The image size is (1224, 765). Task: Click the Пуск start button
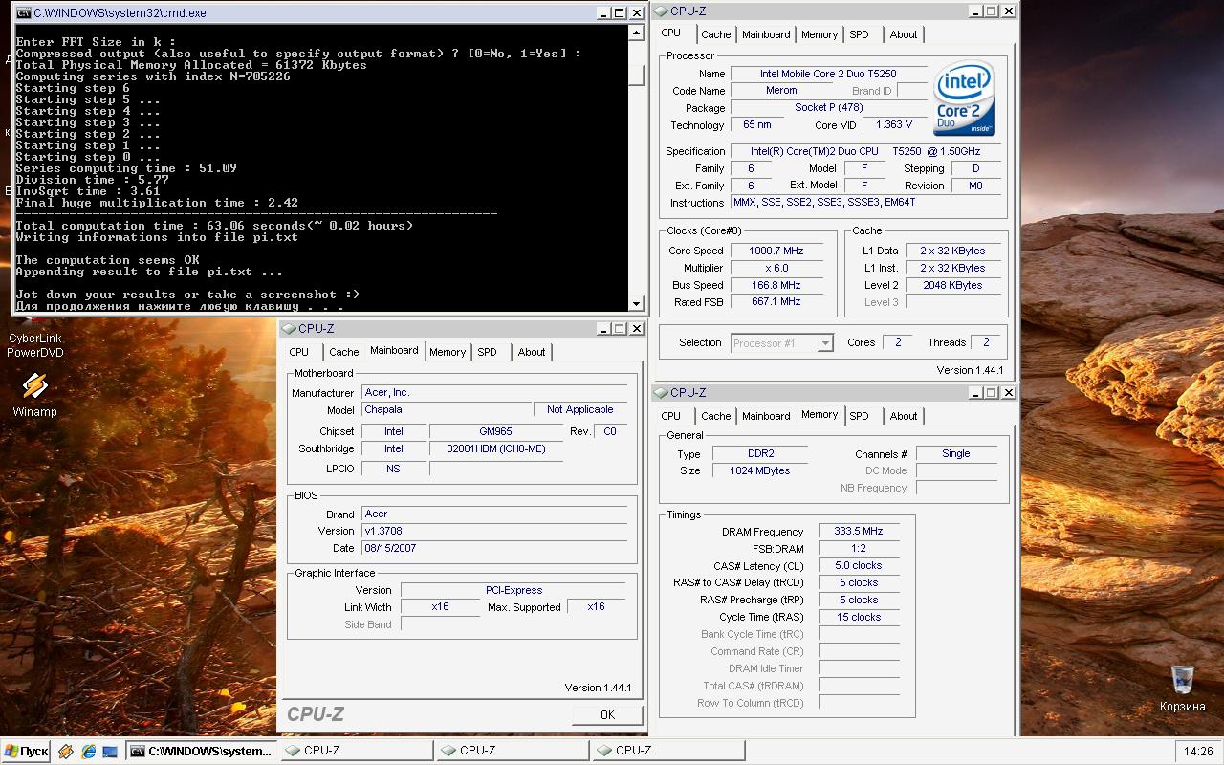26,751
